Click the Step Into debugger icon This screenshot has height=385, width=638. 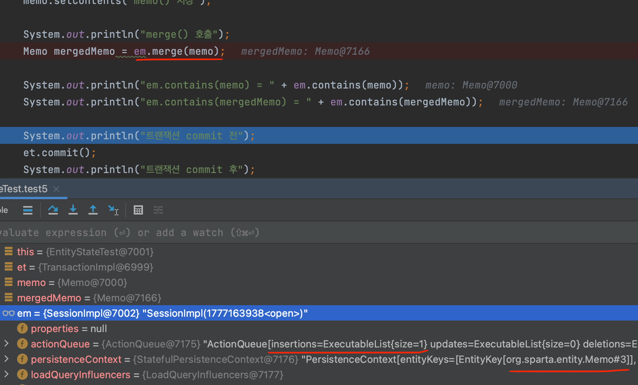pyautogui.click(x=73, y=210)
